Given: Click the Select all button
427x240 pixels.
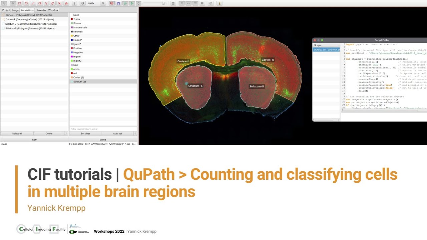Looking at the screenshot, I should (x=17, y=134).
